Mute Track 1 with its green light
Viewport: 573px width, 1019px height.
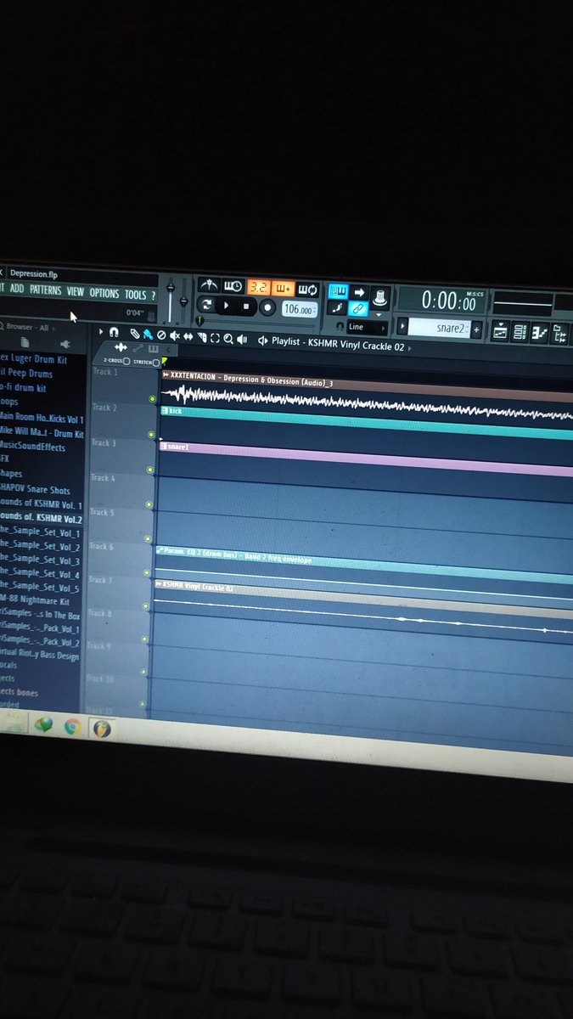pos(152,398)
